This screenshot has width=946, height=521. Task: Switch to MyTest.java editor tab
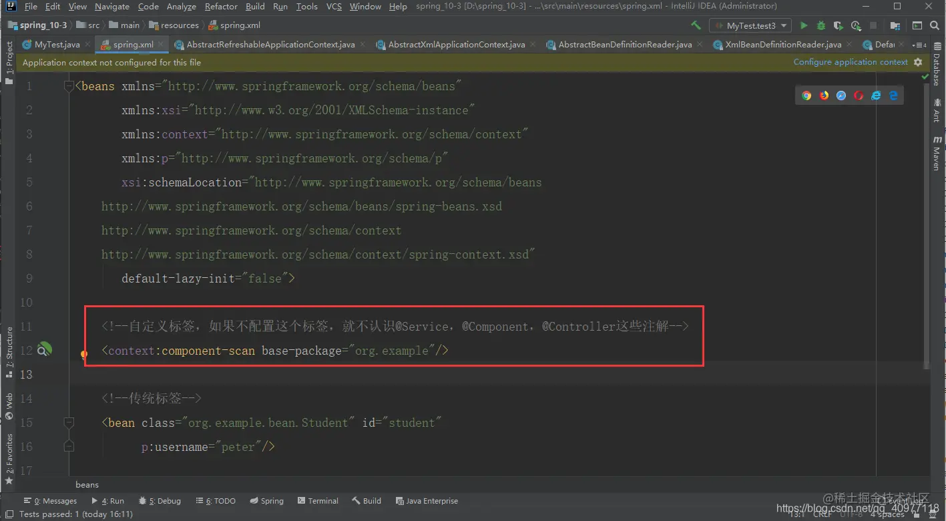pos(57,45)
